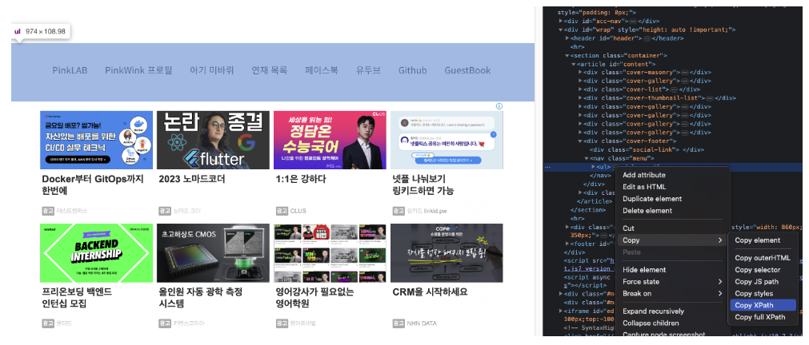Image resolution: width=809 pixels, height=345 pixels.
Task: Expand the iframe element node
Action: [x=561, y=311]
